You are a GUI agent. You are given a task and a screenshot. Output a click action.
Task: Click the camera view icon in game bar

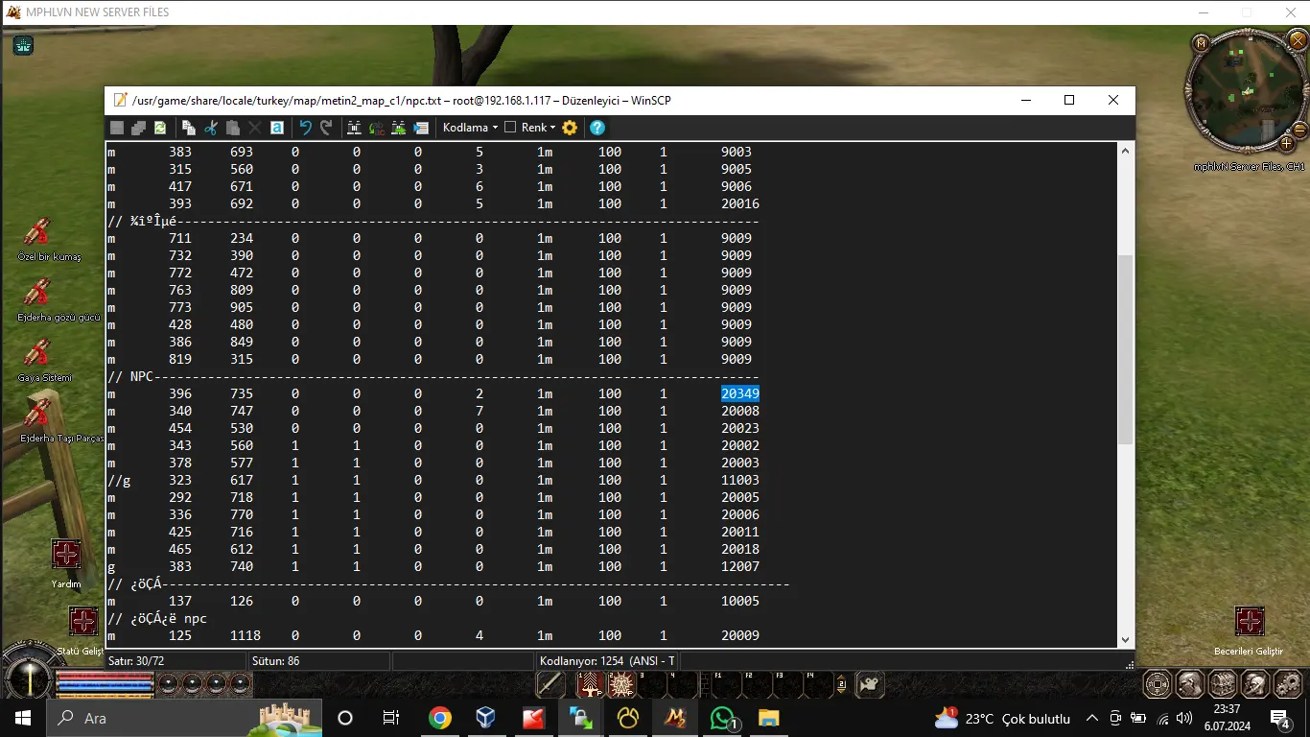click(870, 684)
